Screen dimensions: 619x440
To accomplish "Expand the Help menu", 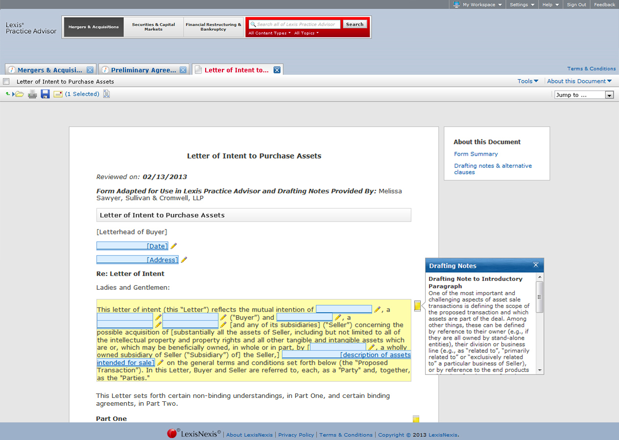I will (x=550, y=4).
